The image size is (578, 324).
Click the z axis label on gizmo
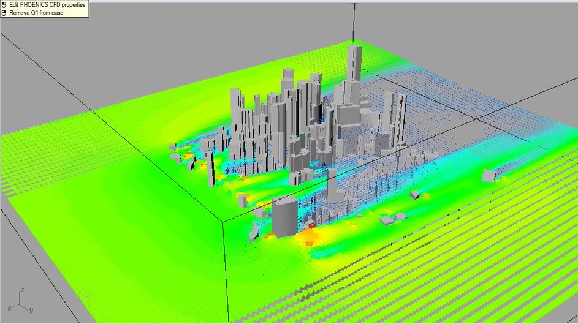21,288
